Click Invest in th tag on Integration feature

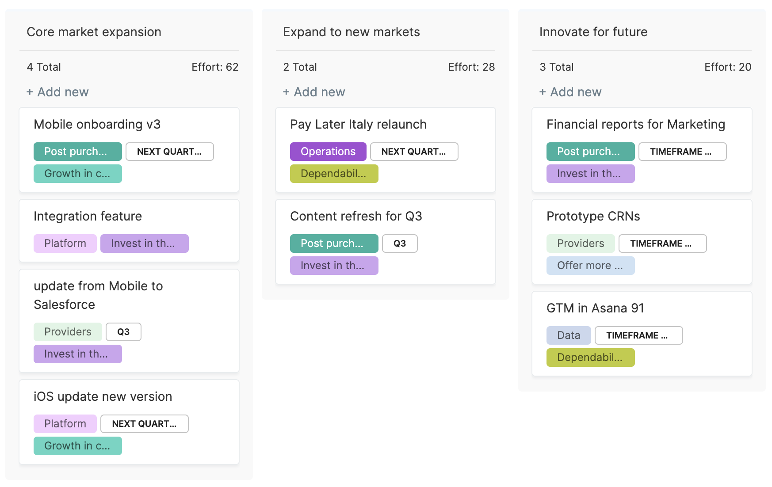tap(145, 243)
